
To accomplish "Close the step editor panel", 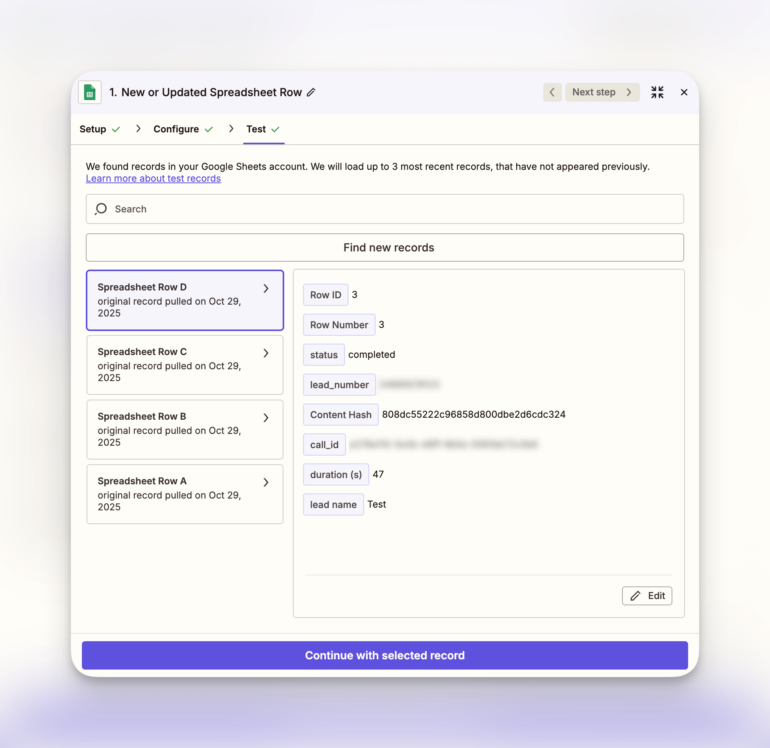I will tap(684, 92).
